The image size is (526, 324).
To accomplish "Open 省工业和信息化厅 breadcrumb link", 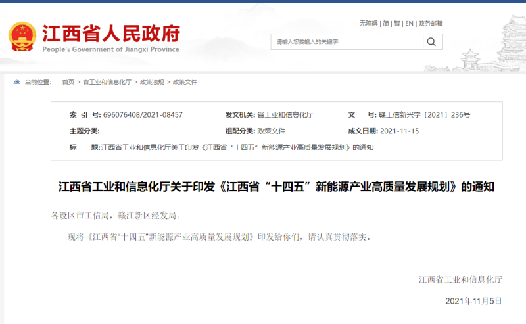I will point(107,82).
